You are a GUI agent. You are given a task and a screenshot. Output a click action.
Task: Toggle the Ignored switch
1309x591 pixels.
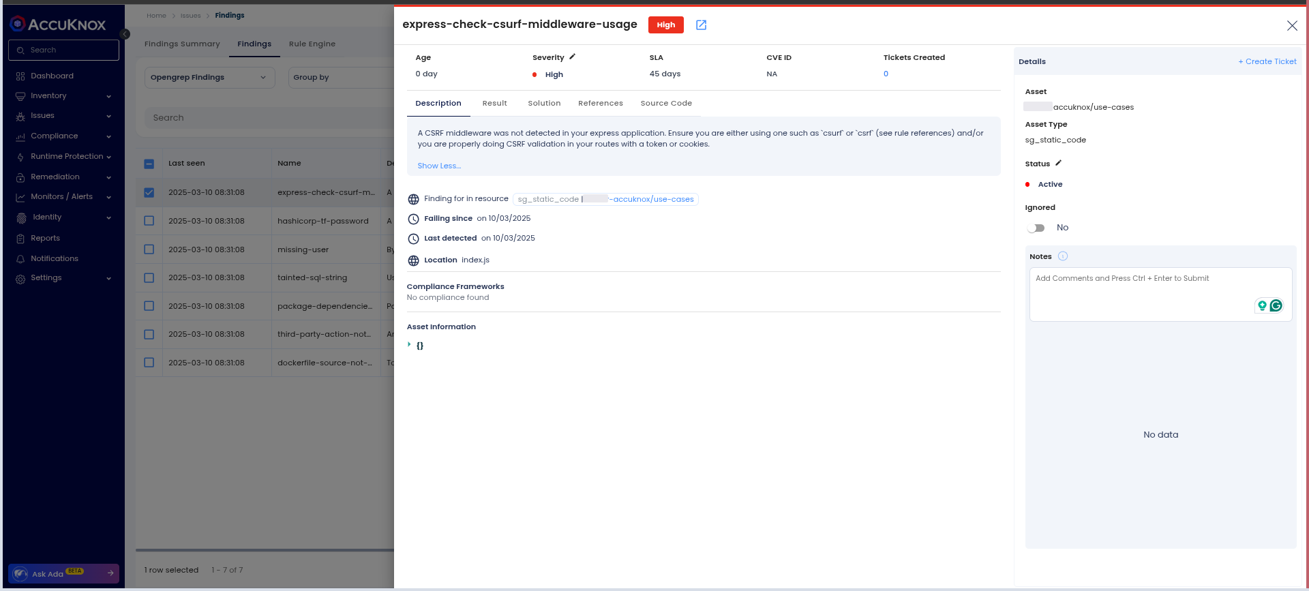(x=1036, y=228)
